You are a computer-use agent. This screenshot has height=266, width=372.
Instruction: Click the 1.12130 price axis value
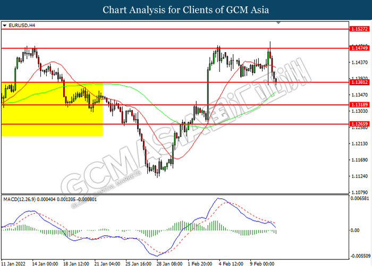tap(360, 144)
